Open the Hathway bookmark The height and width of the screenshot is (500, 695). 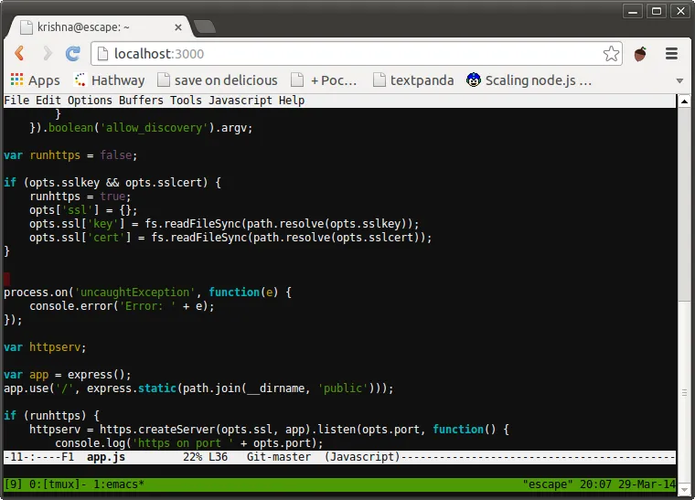(x=109, y=80)
